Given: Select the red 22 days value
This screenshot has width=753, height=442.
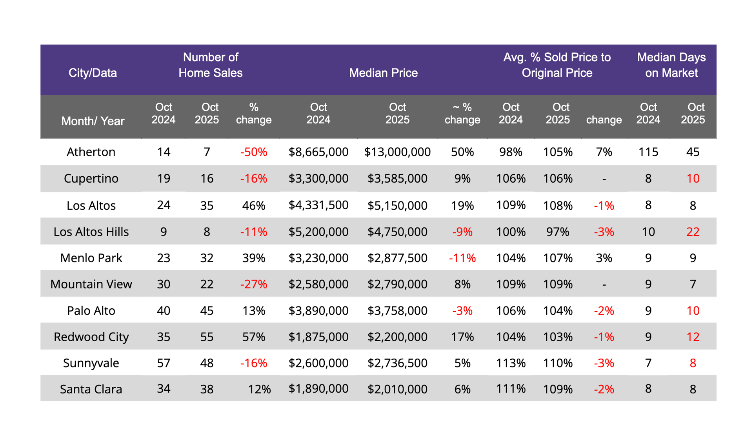Looking at the screenshot, I should pos(693,232).
